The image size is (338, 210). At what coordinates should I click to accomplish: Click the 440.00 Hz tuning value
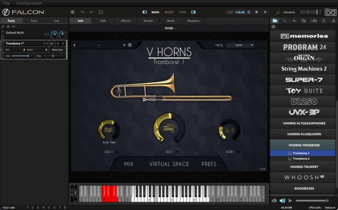tap(289, 13)
